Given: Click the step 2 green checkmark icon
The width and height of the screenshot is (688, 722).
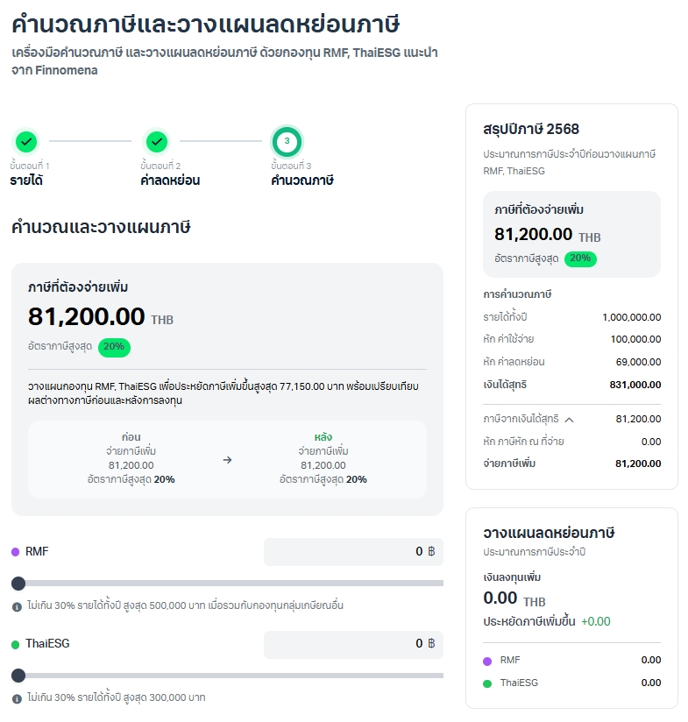Looking at the screenshot, I should coord(157,141).
